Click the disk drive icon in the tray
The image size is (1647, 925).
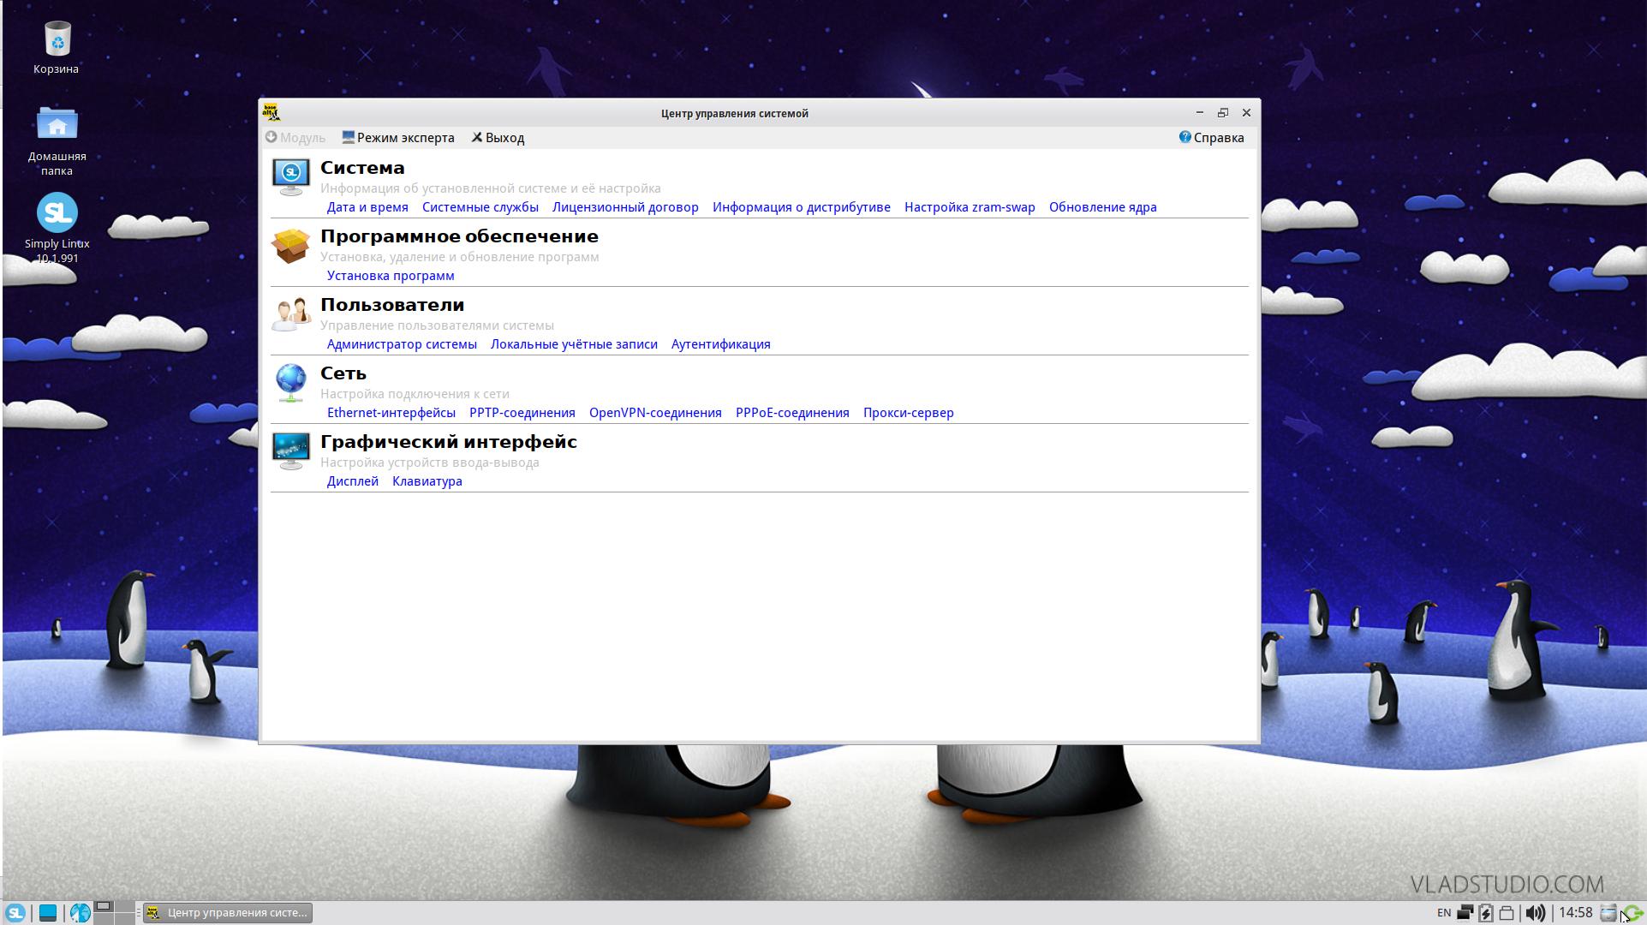click(1608, 913)
